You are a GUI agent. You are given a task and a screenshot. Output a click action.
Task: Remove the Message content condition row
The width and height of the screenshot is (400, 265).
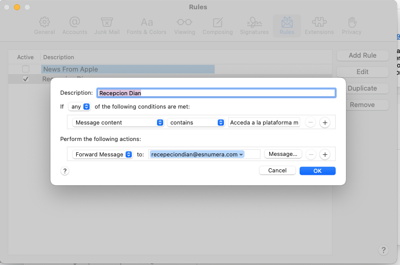(310, 122)
